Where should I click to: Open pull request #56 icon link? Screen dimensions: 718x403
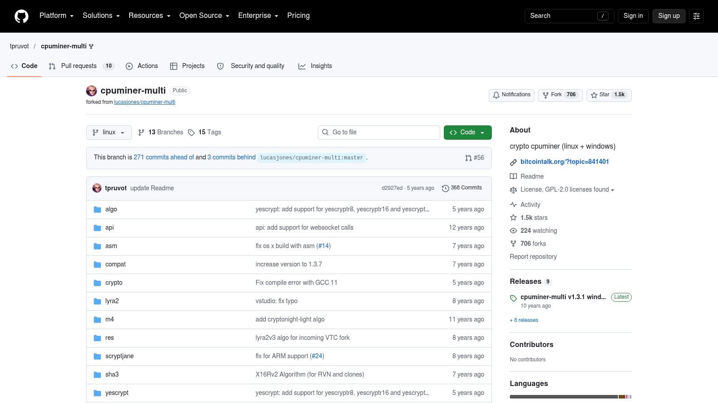(x=468, y=158)
